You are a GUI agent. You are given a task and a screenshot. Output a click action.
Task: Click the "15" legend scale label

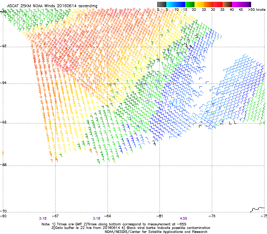[185, 10]
